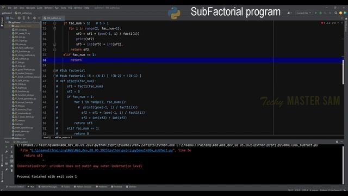Go to next highlighted error down arrow

(x=342, y=23)
